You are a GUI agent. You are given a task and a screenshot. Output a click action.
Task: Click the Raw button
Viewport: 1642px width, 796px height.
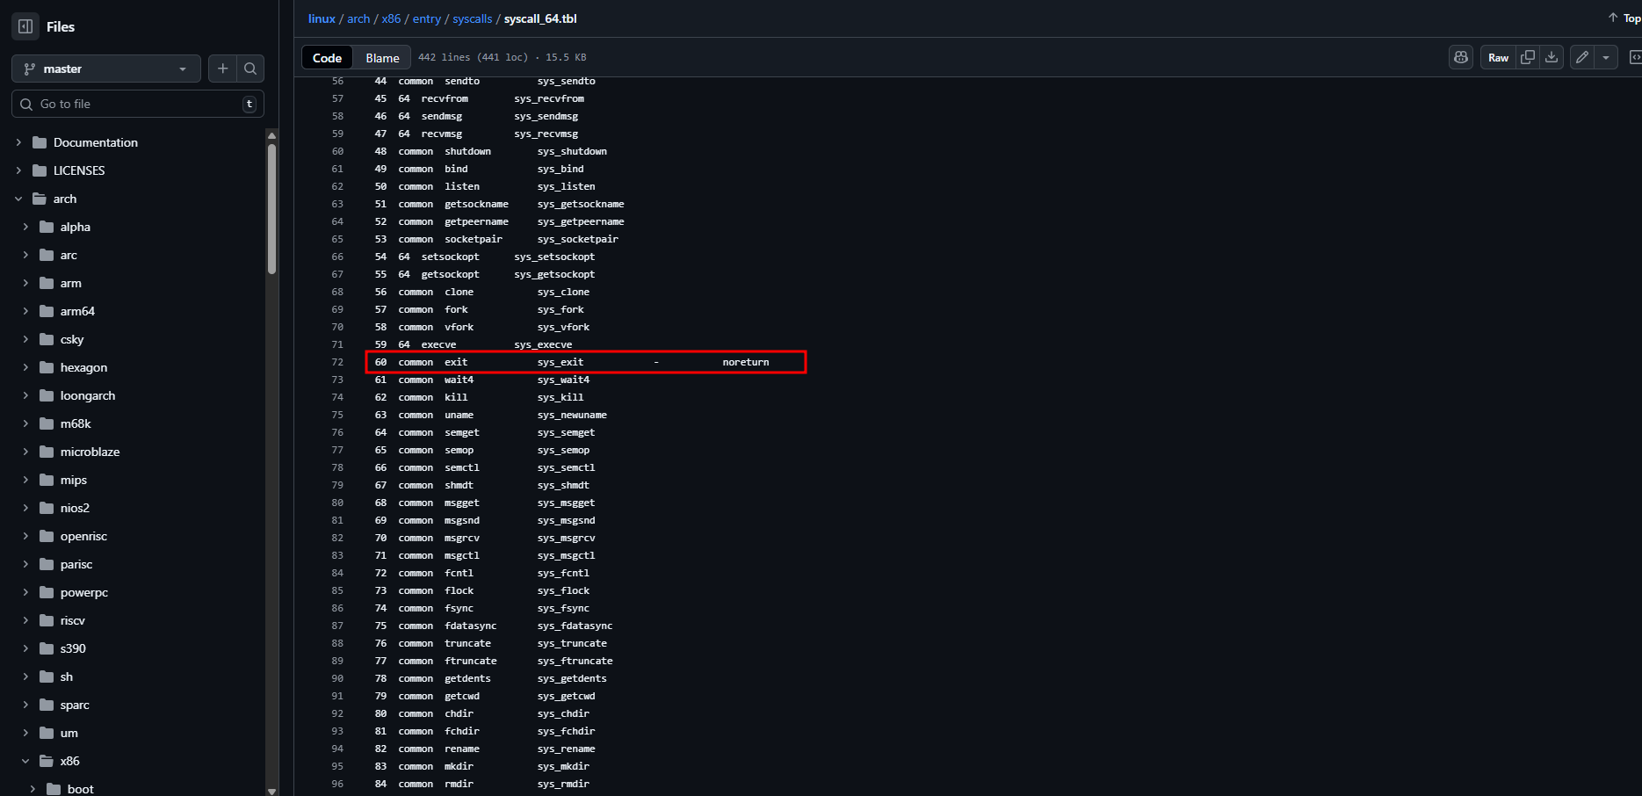point(1498,57)
